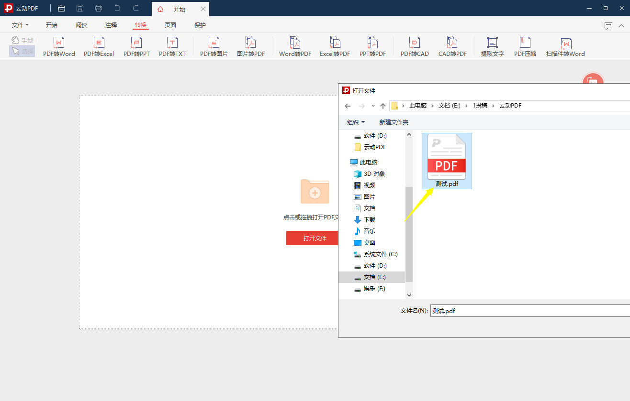
Task: Open the 保护 ribbon tab
Action: point(200,25)
